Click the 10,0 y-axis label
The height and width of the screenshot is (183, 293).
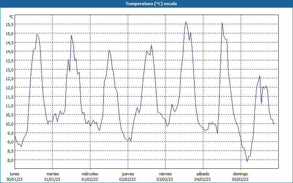pyautogui.click(x=10, y=124)
